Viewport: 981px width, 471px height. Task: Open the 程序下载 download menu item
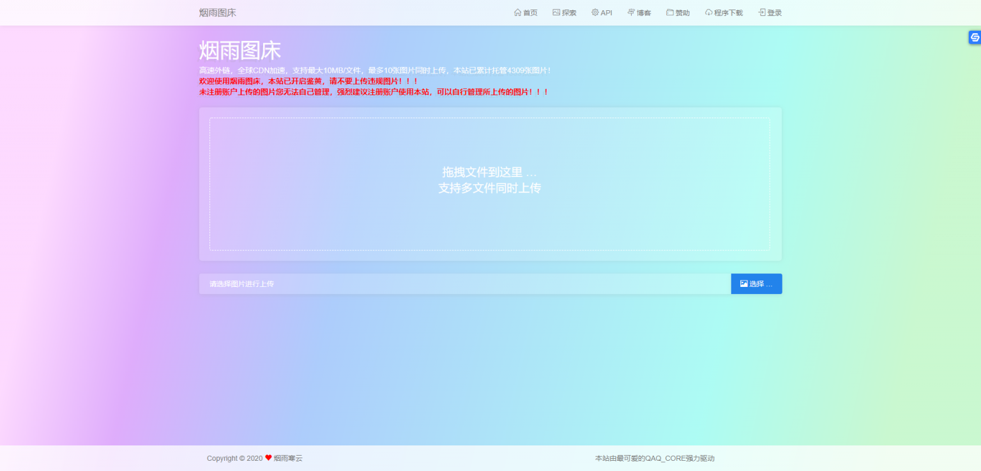pos(728,13)
